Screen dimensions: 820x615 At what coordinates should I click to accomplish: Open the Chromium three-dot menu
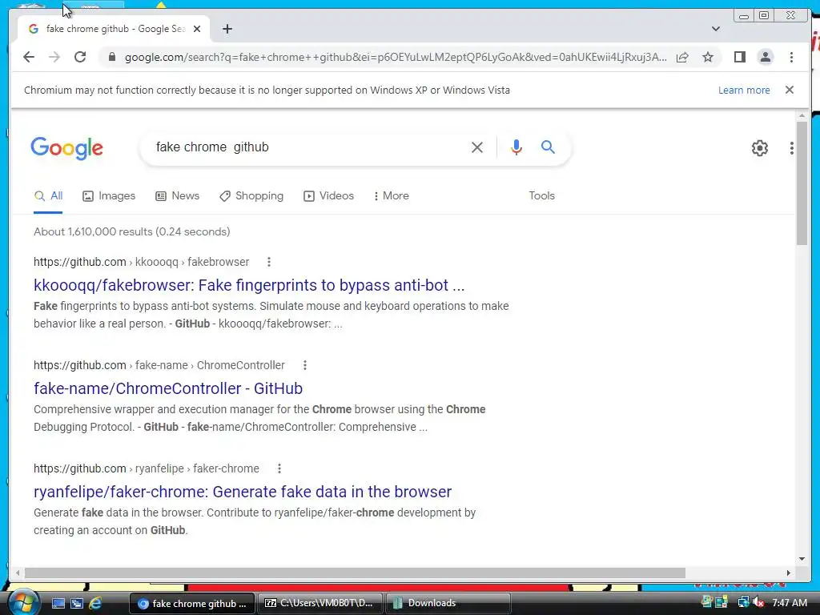pyautogui.click(x=792, y=57)
